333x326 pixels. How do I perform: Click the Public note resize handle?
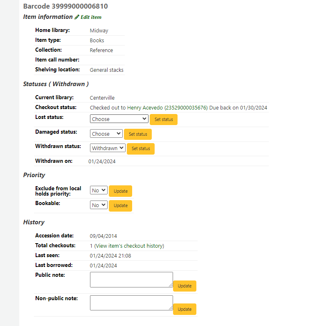(x=171, y=285)
